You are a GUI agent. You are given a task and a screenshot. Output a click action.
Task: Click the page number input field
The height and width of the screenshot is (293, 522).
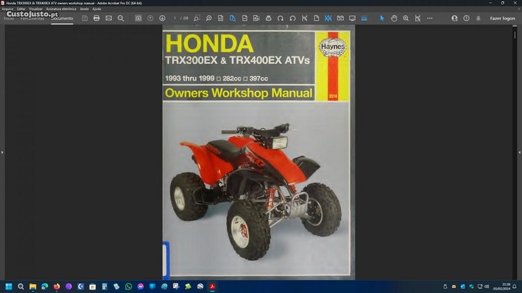(x=176, y=18)
